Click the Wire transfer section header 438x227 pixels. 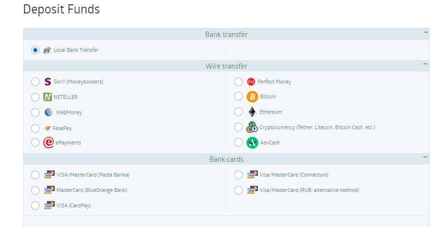tap(226, 66)
